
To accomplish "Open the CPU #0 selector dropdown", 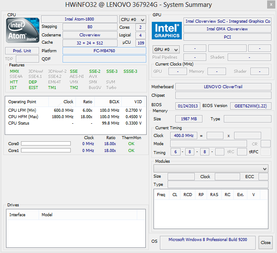I will pyautogui.click(x=132, y=20).
